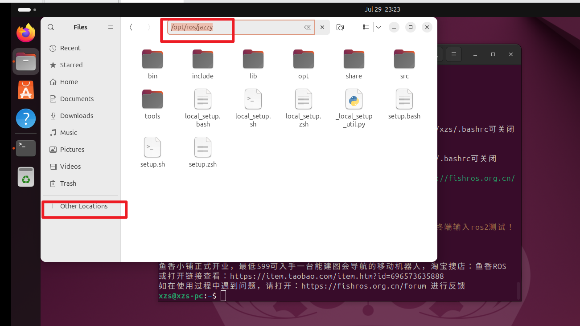The image size is (580, 326).
Task: Select the local_setup.sh file
Action: [253, 108]
